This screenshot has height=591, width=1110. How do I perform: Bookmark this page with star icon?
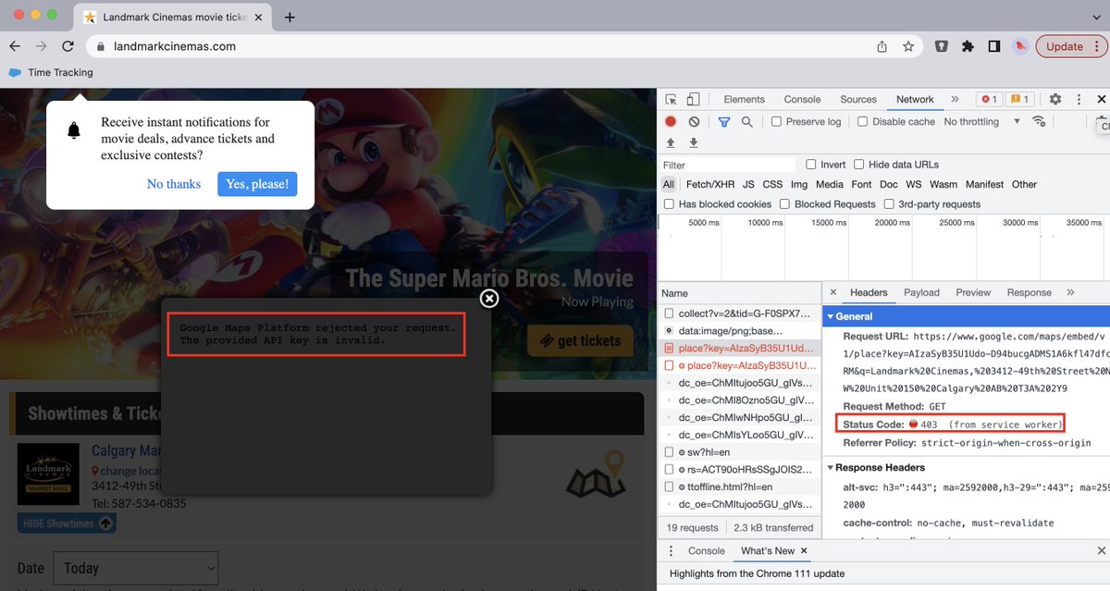pyautogui.click(x=908, y=46)
